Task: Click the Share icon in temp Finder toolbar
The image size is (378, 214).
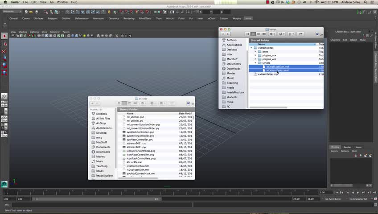Action: click(x=300, y=34)
